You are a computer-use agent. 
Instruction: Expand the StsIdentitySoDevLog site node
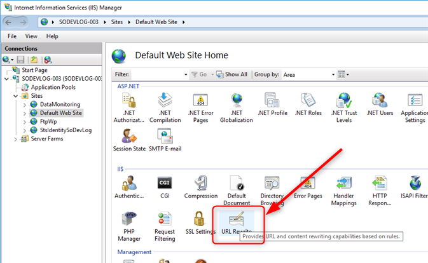25,130
